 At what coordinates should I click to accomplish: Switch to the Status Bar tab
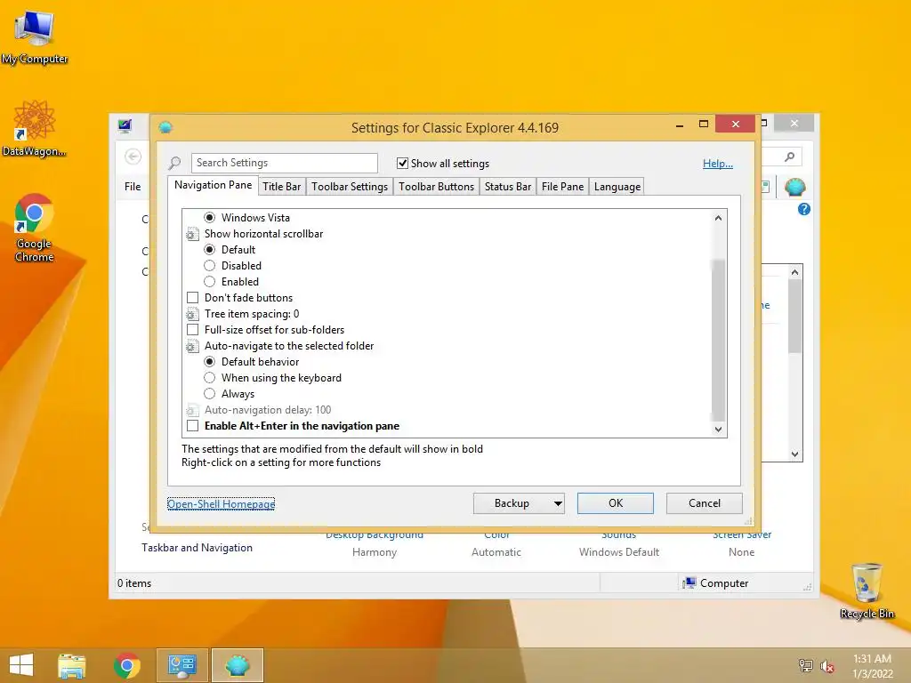click(508, 187)
